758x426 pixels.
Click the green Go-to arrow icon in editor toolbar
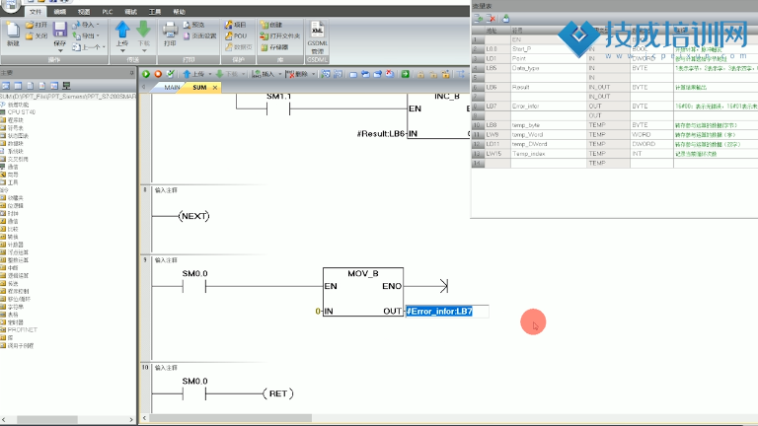[405, 74]
